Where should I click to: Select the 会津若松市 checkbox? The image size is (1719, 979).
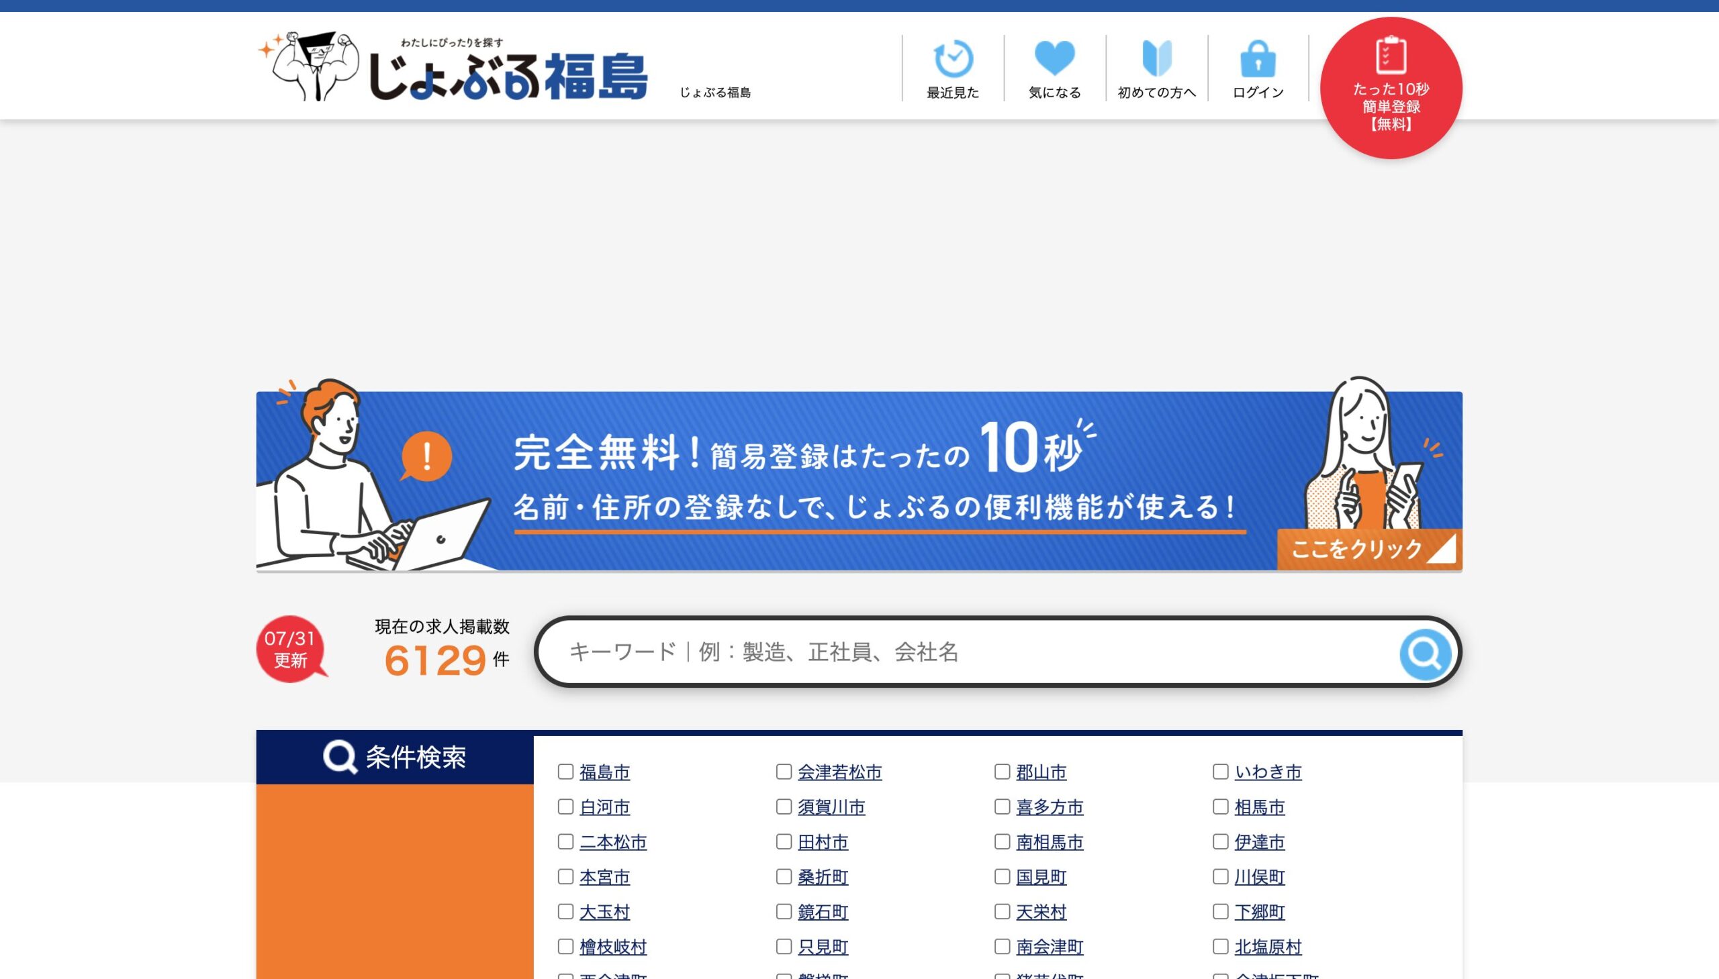[x=784, y=772]
